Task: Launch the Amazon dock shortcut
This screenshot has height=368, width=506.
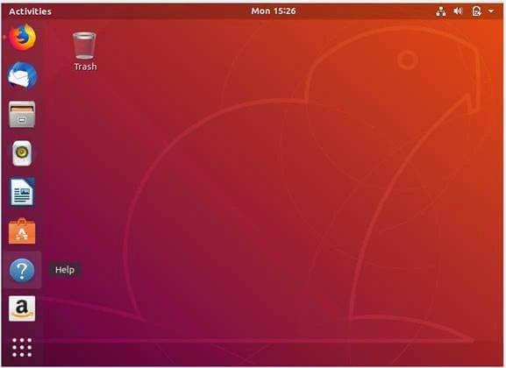Action: click(22, 308)
